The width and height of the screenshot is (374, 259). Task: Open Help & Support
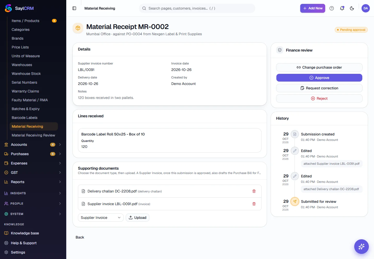click(x=33, y=243)
